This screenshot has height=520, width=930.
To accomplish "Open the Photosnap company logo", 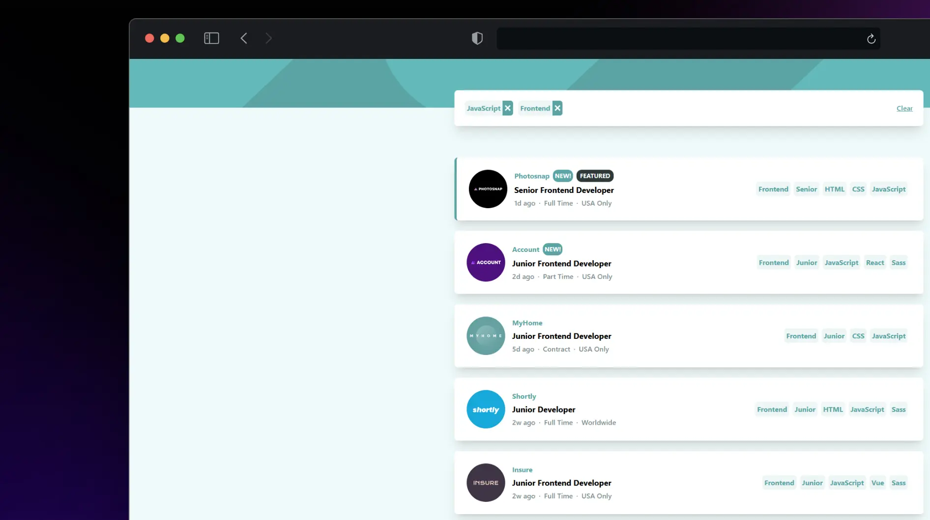I will (488, 189).
